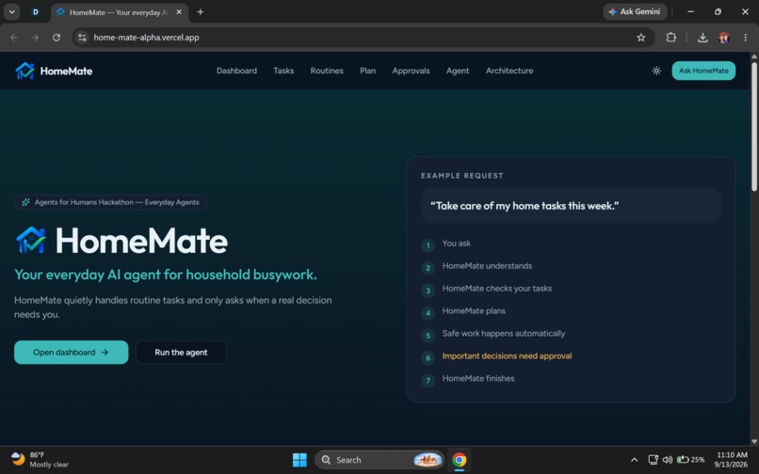Click the Ask Gemini button
This screenshot has width=759, height=474.
pos(635,11)
